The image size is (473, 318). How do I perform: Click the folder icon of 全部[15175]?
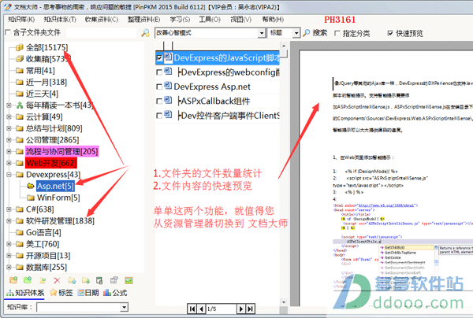pos(20,47)
